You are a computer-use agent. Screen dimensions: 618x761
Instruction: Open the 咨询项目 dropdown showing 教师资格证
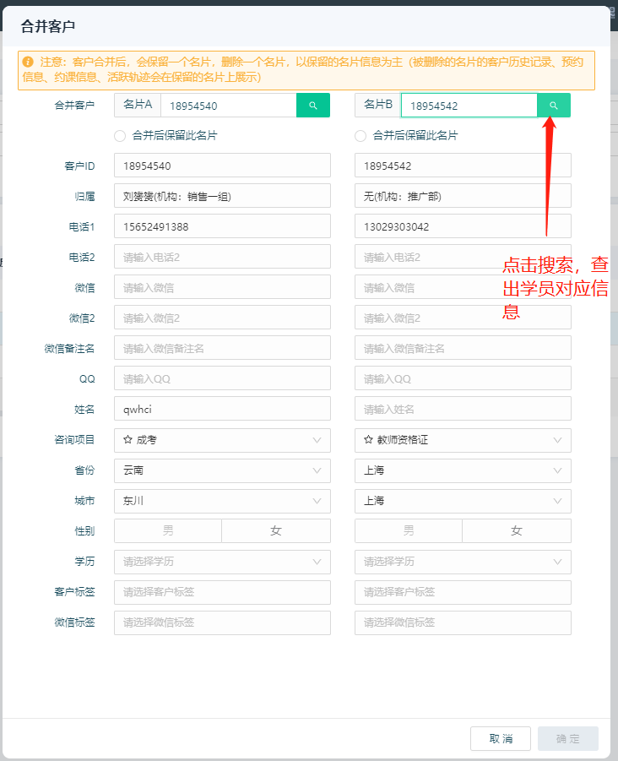(463, 440)
